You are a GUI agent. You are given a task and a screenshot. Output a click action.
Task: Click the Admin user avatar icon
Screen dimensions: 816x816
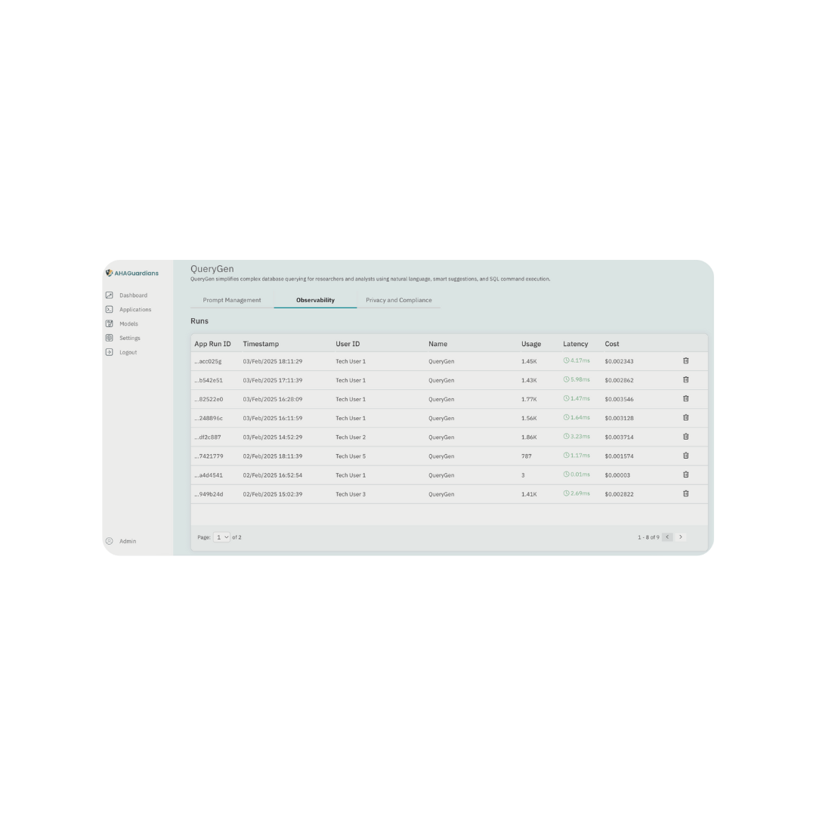(110, 541)
